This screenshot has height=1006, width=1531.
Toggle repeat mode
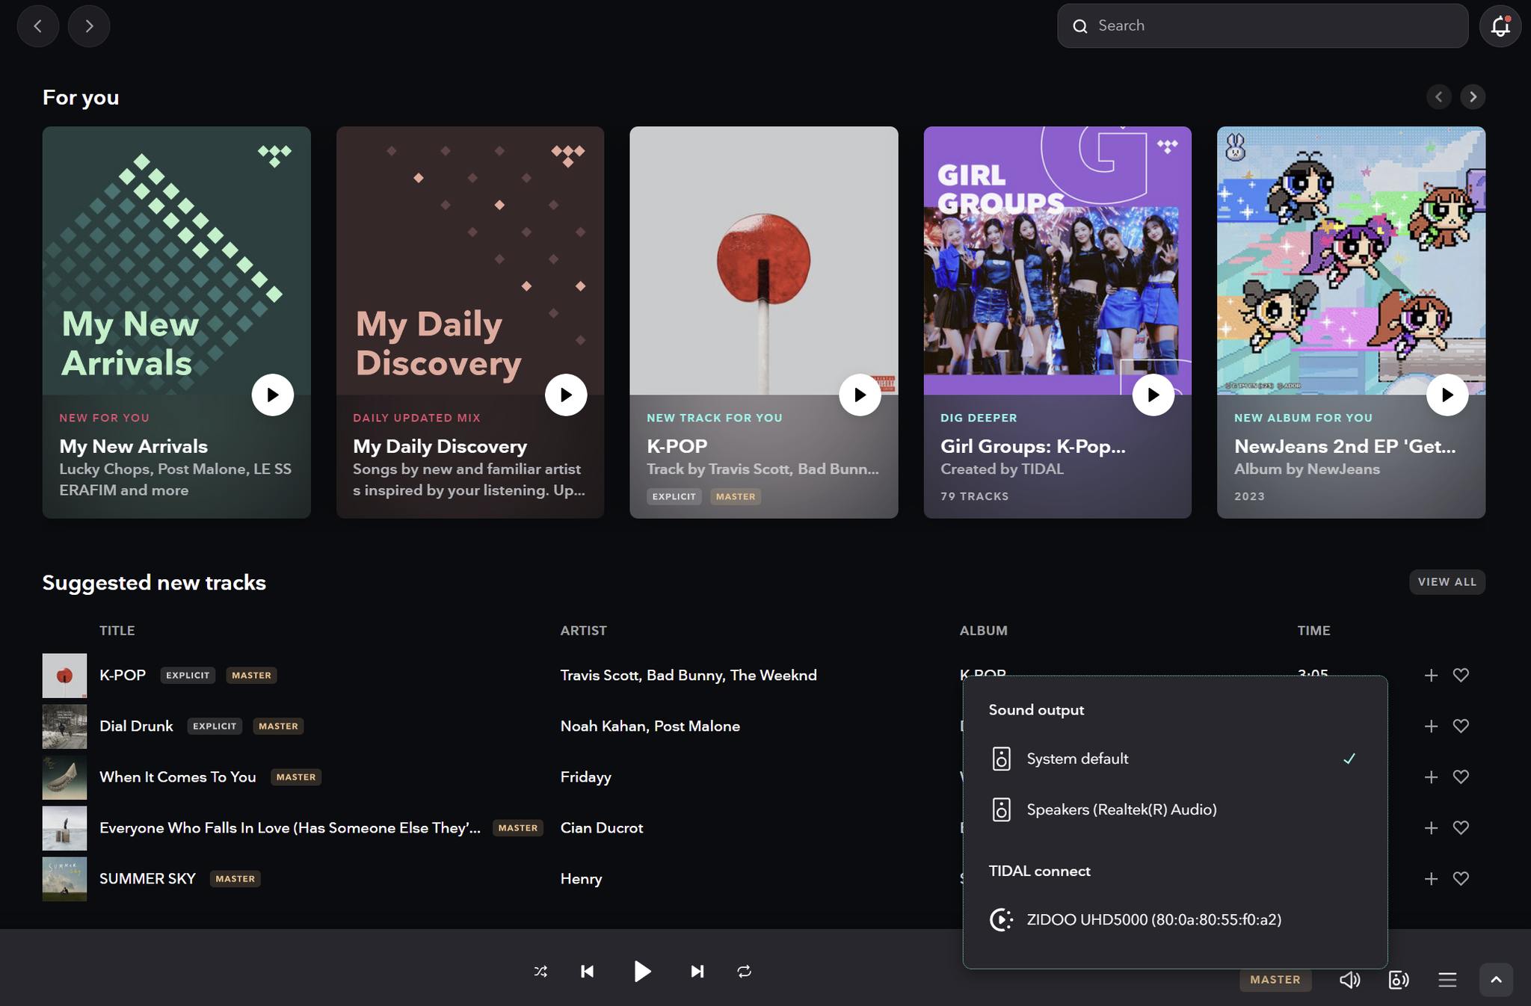744,972
